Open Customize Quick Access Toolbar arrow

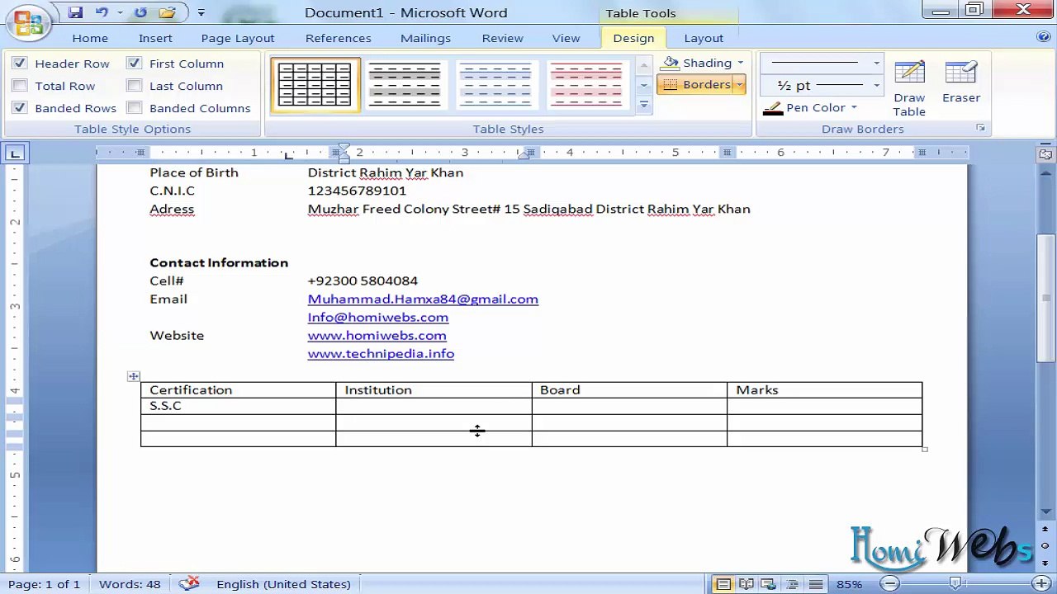(201, 13)
